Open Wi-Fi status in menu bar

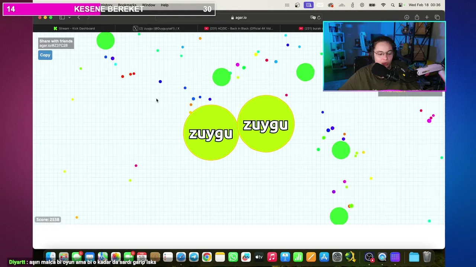point(383,5)
